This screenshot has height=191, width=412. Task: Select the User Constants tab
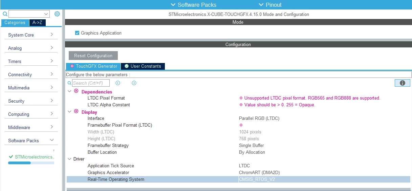[143, 66]
